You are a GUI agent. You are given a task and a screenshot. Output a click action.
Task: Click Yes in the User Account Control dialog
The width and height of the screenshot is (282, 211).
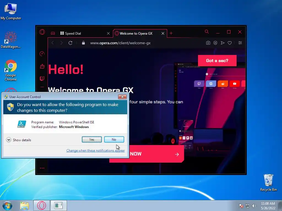[x=92, y=139]
